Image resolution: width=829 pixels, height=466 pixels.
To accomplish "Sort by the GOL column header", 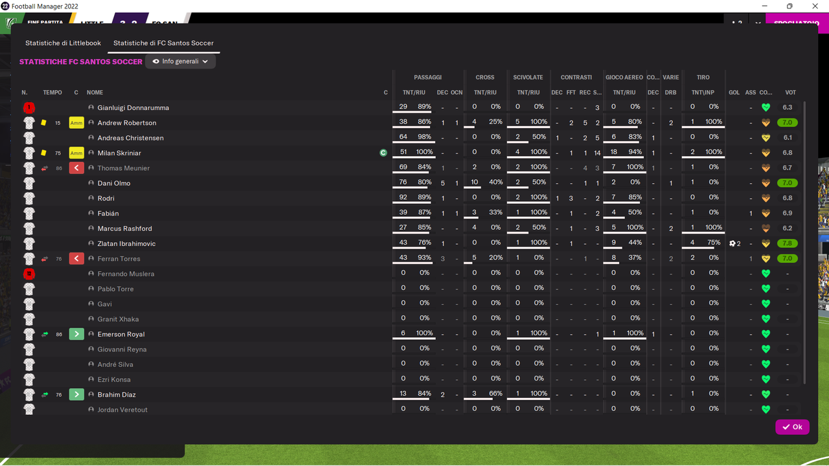I will (x=734, y=93).
